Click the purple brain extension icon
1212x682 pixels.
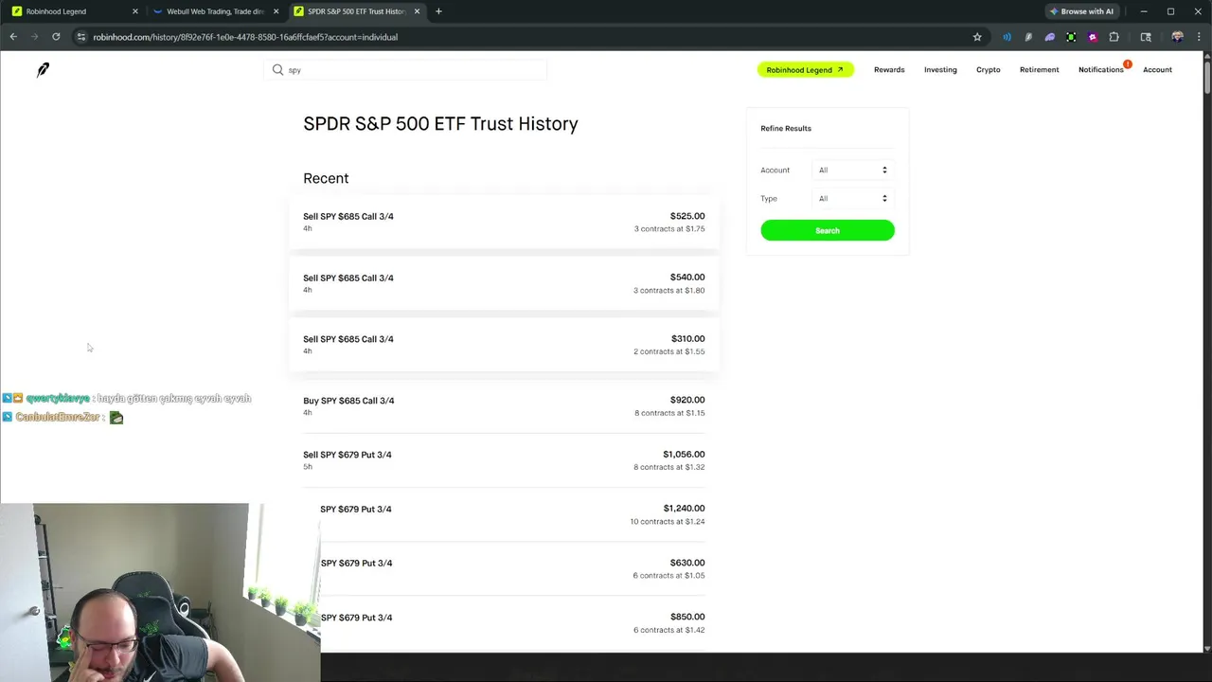tap(1049, 37)
